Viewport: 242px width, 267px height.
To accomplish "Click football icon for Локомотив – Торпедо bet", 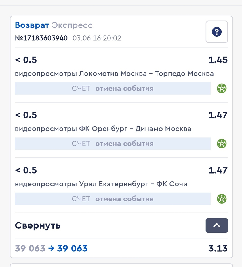I will (x=222, y=89).
